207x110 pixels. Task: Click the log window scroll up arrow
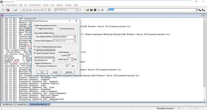pos(205,19)
